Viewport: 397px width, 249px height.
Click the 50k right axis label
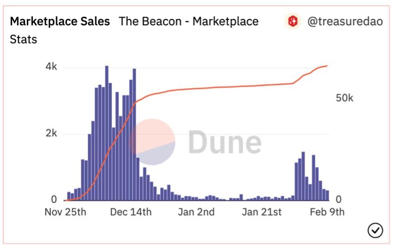point(345,98)
